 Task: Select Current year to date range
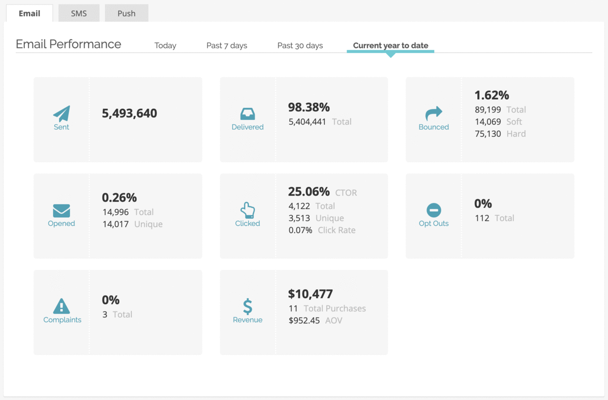[390, 46]
